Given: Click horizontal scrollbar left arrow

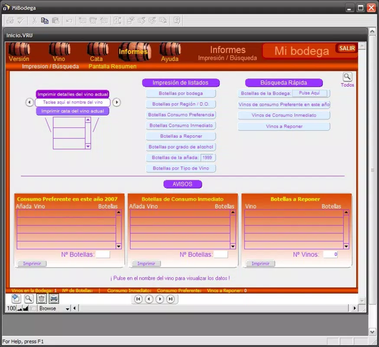Looking at the screenshot, I should 75,308.
